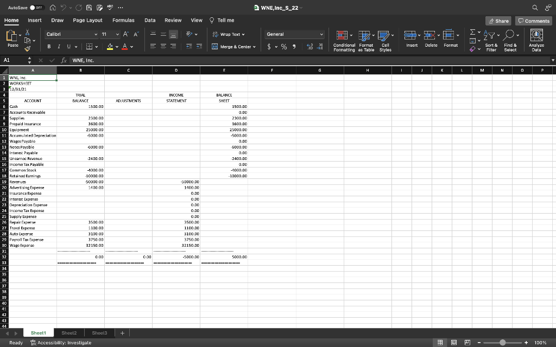Image resolution: width=556 pixels, height=347 pixels.
Task: Add a new sheet with plus button
Action: [x=122, y=333]
